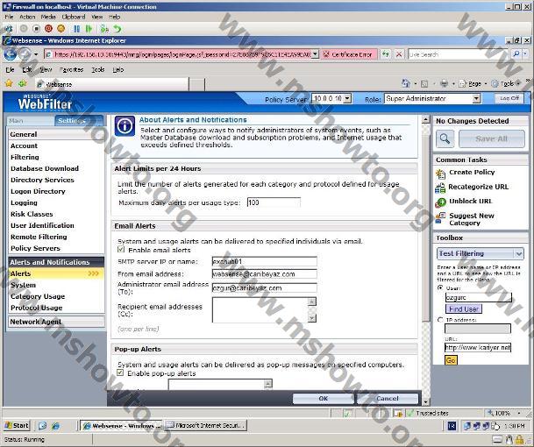Image resolution: width=534 pixels, height=447 pixels.
Task: Click the Suggest New Category icon
Action: (x=440, y=216)
